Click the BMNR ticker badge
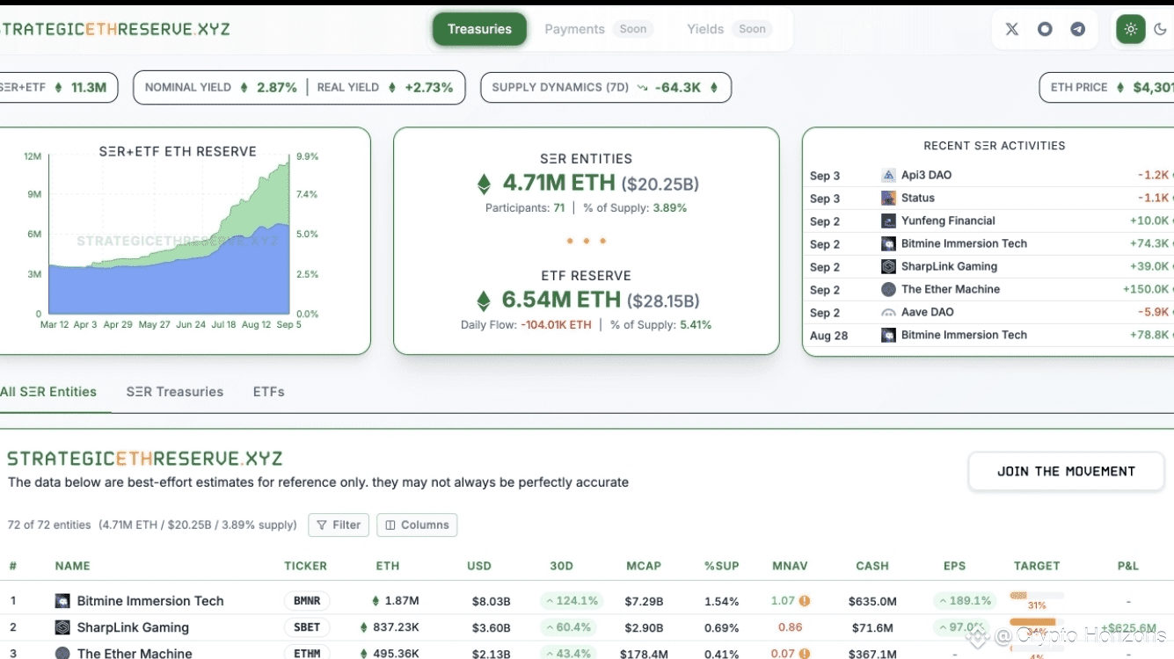This screenshot has height=659, width=1174. (x=307, y=601)
